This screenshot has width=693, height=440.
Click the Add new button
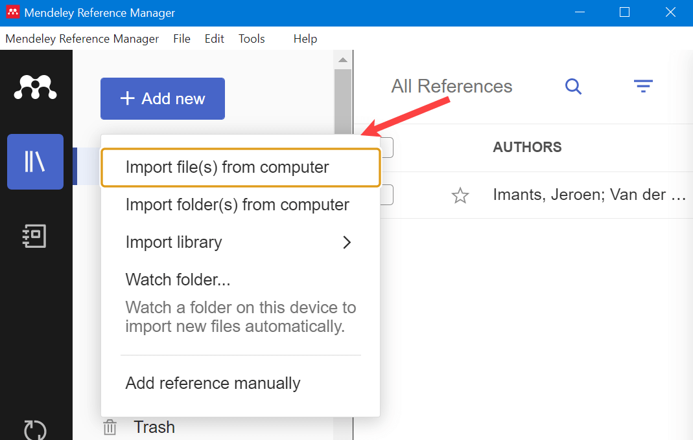(162, 98)
